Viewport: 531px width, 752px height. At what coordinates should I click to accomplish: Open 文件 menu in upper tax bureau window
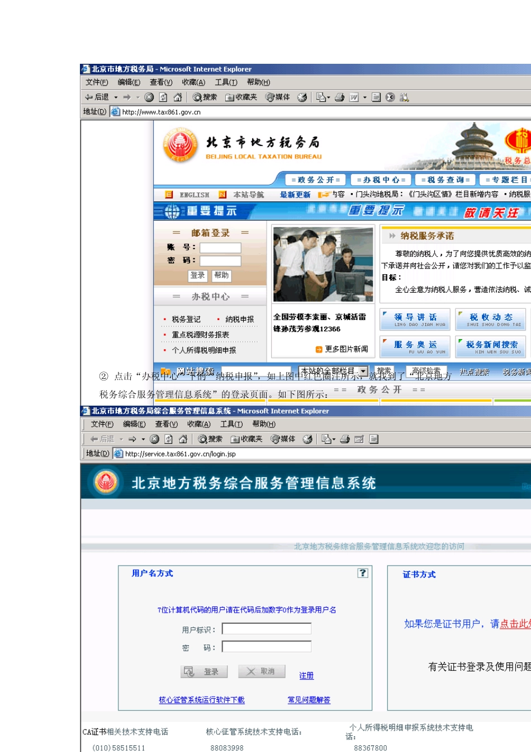(97, 82)
